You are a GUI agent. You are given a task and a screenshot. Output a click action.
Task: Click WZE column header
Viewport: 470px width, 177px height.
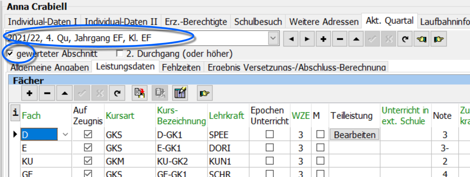coord(301,116)
